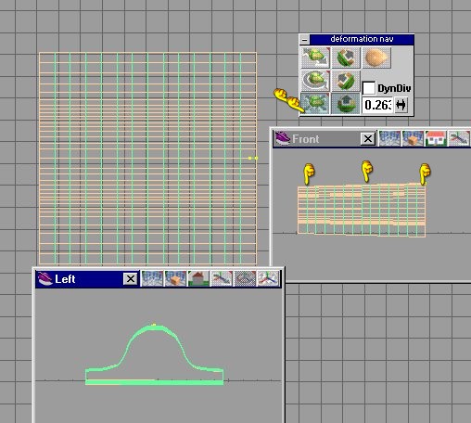Close the Front view window

tap(368, 139)
